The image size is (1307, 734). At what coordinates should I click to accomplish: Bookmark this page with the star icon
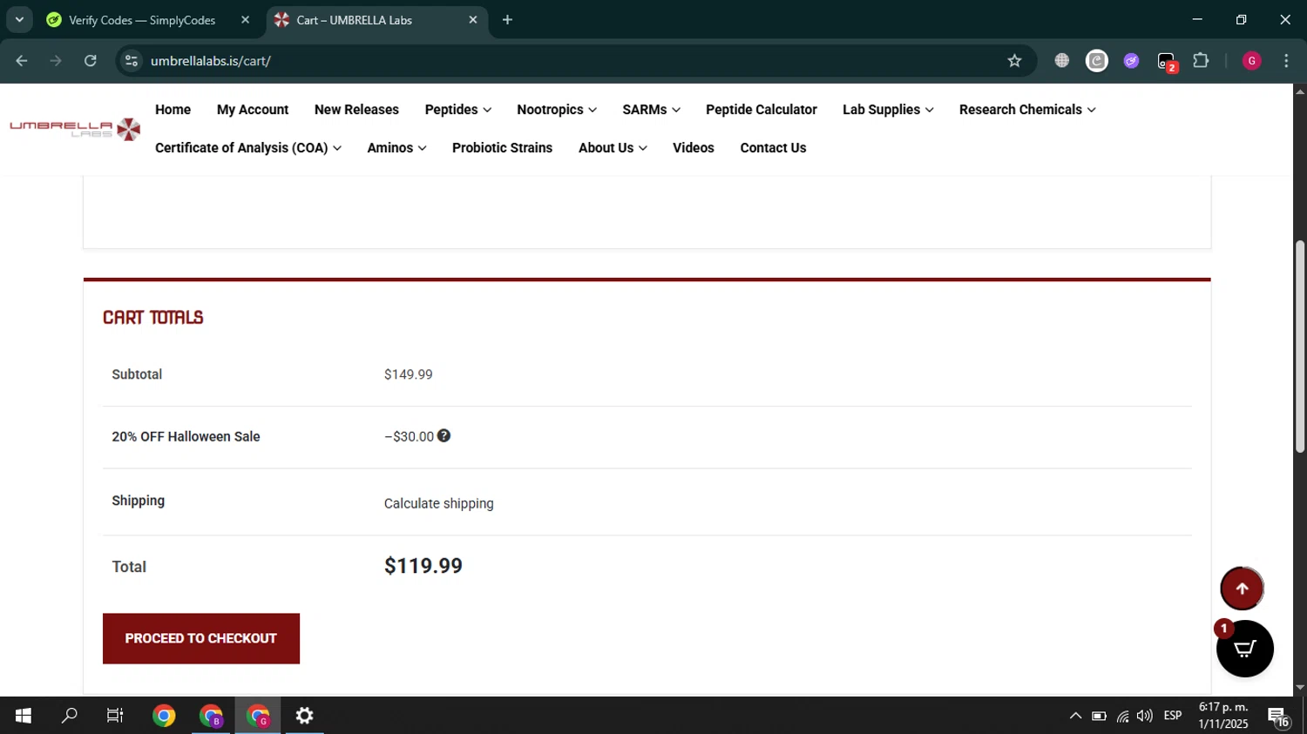(1014, 61)
